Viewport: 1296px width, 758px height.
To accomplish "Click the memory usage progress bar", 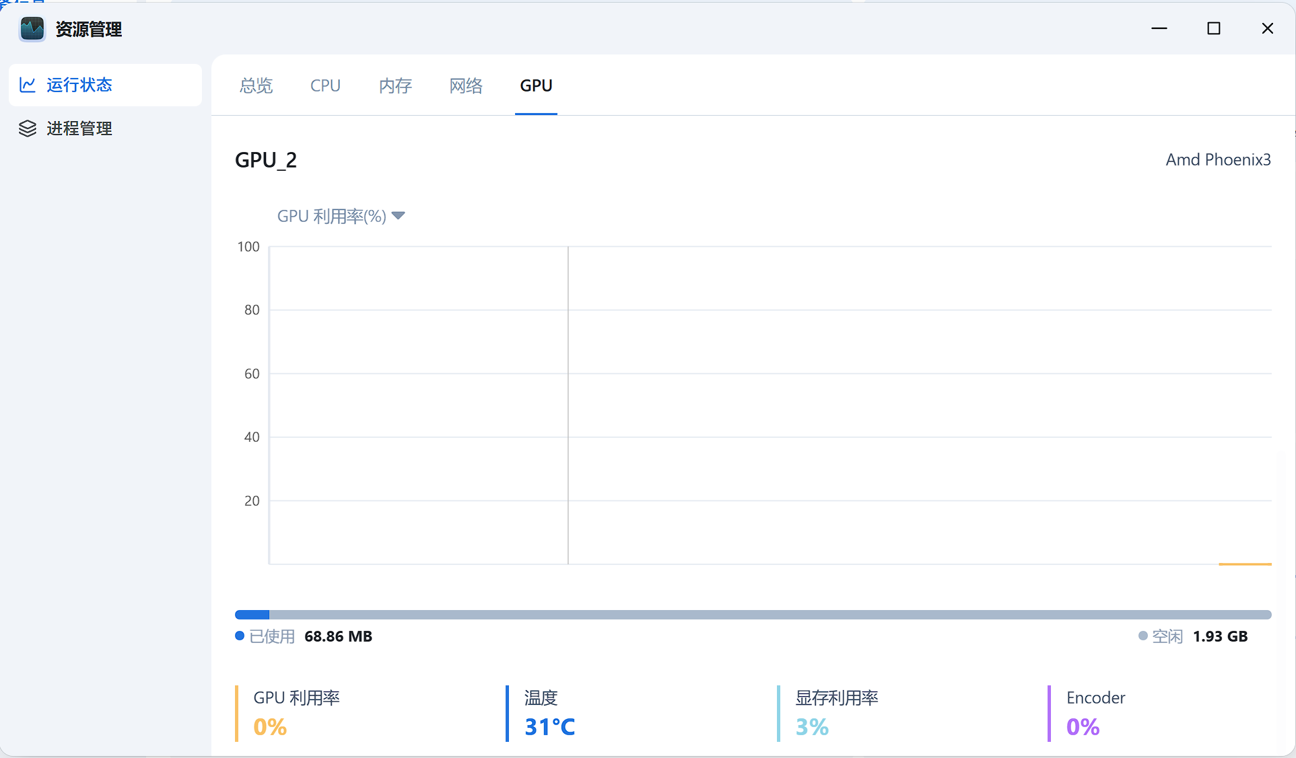I will coord(753,615).
